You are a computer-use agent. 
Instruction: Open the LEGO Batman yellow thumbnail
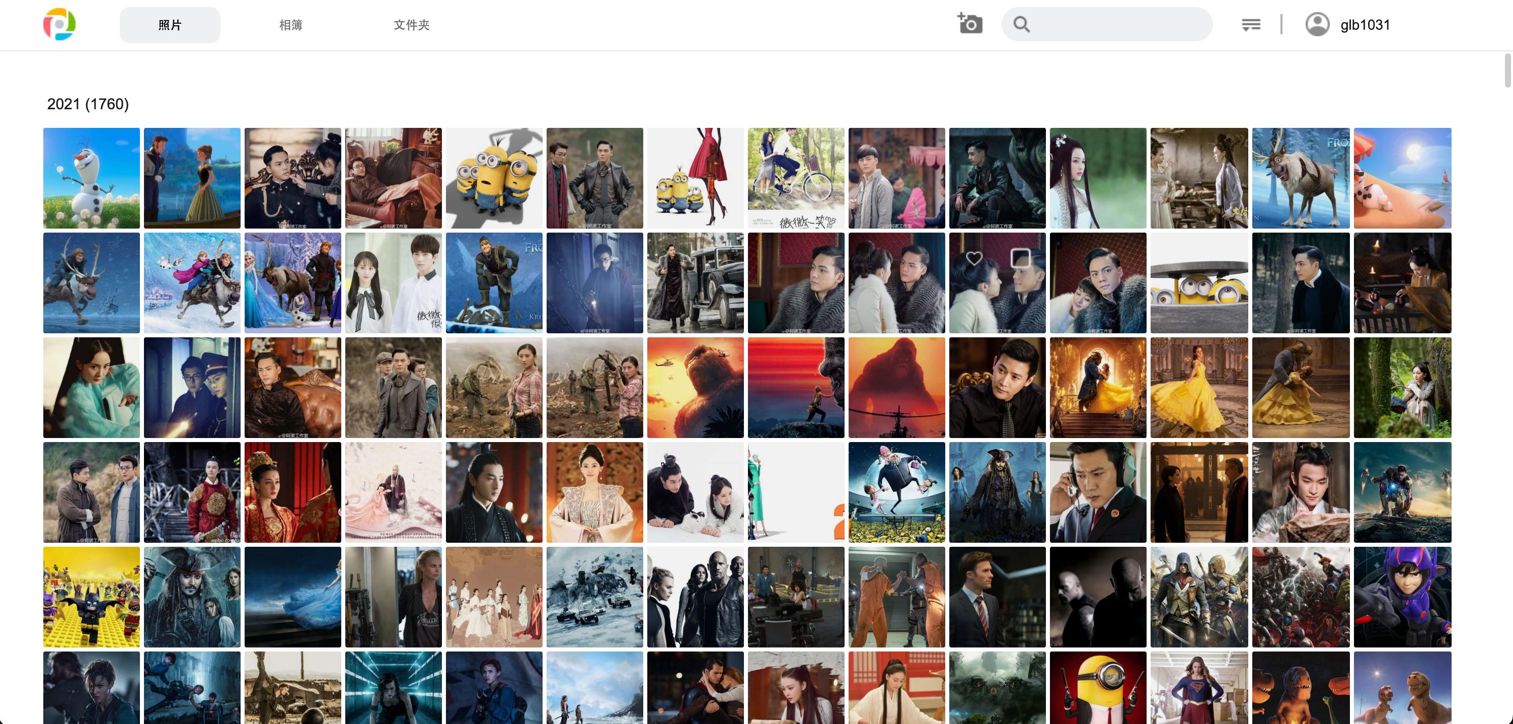coord(92,597)
